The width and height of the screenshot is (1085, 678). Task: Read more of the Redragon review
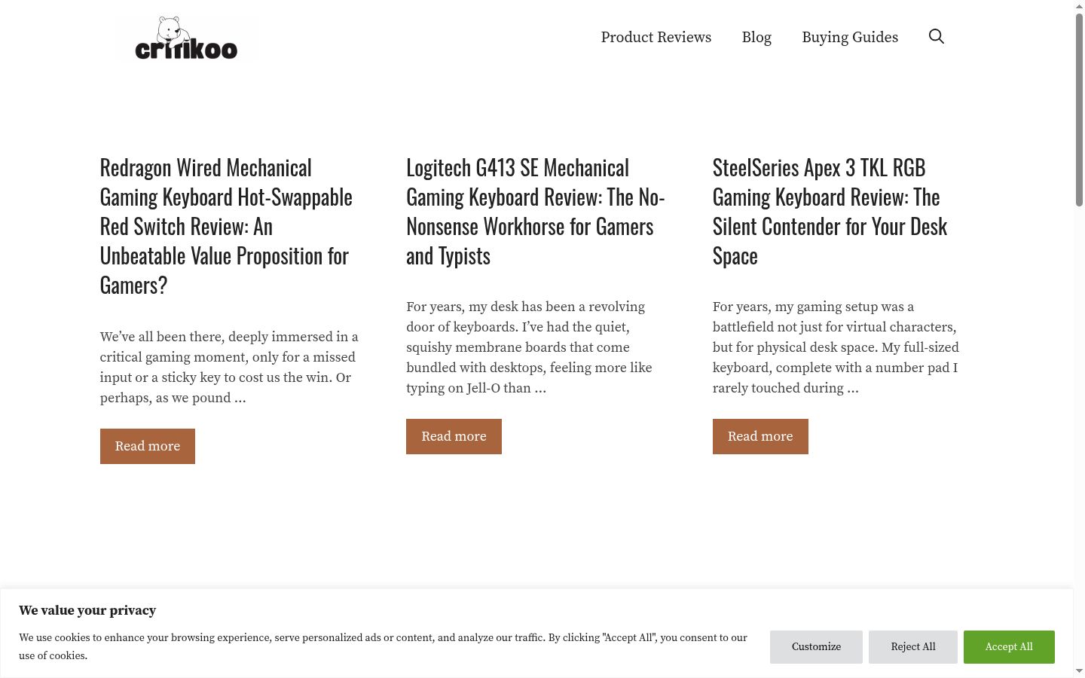pyautogui.click(x=148, y=446)
